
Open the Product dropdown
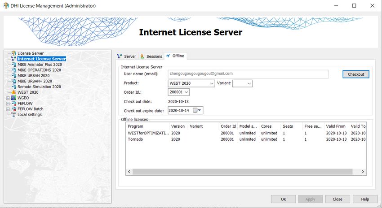(212, 83)
